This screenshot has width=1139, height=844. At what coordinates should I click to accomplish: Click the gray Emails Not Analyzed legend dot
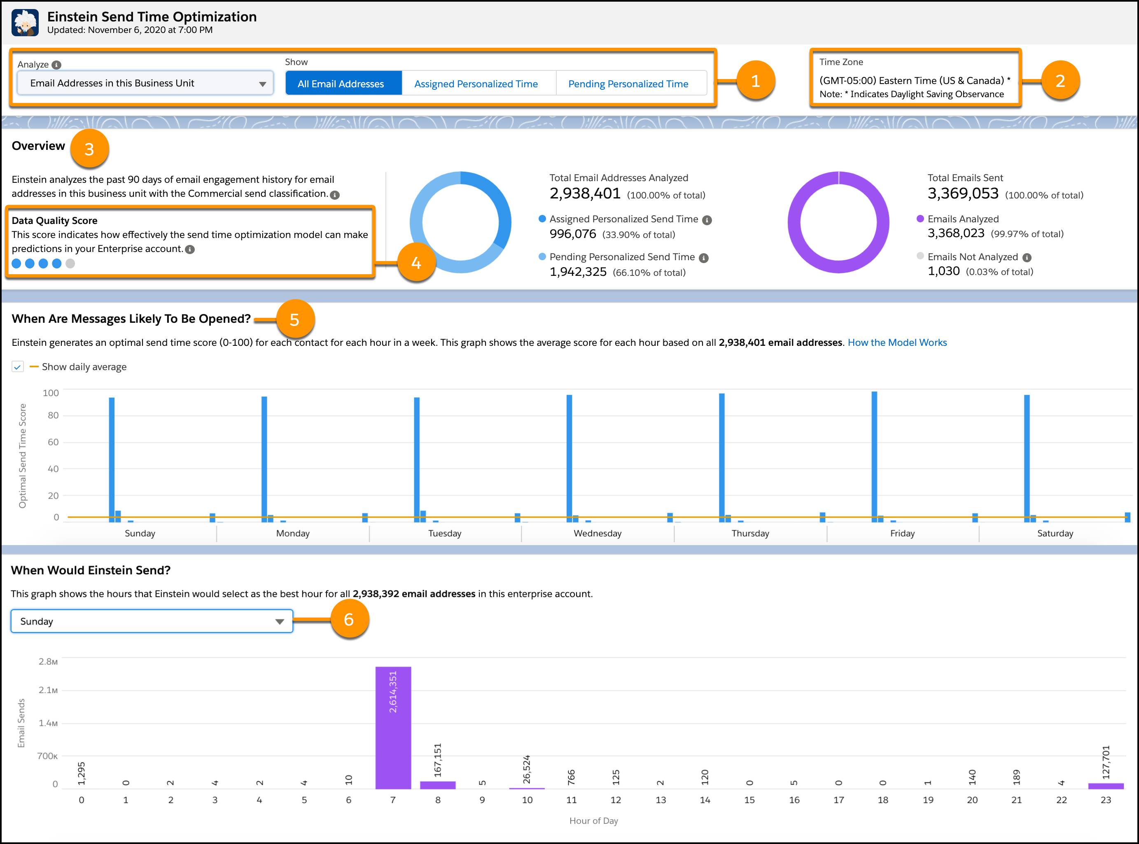click(x=920, y=256)
